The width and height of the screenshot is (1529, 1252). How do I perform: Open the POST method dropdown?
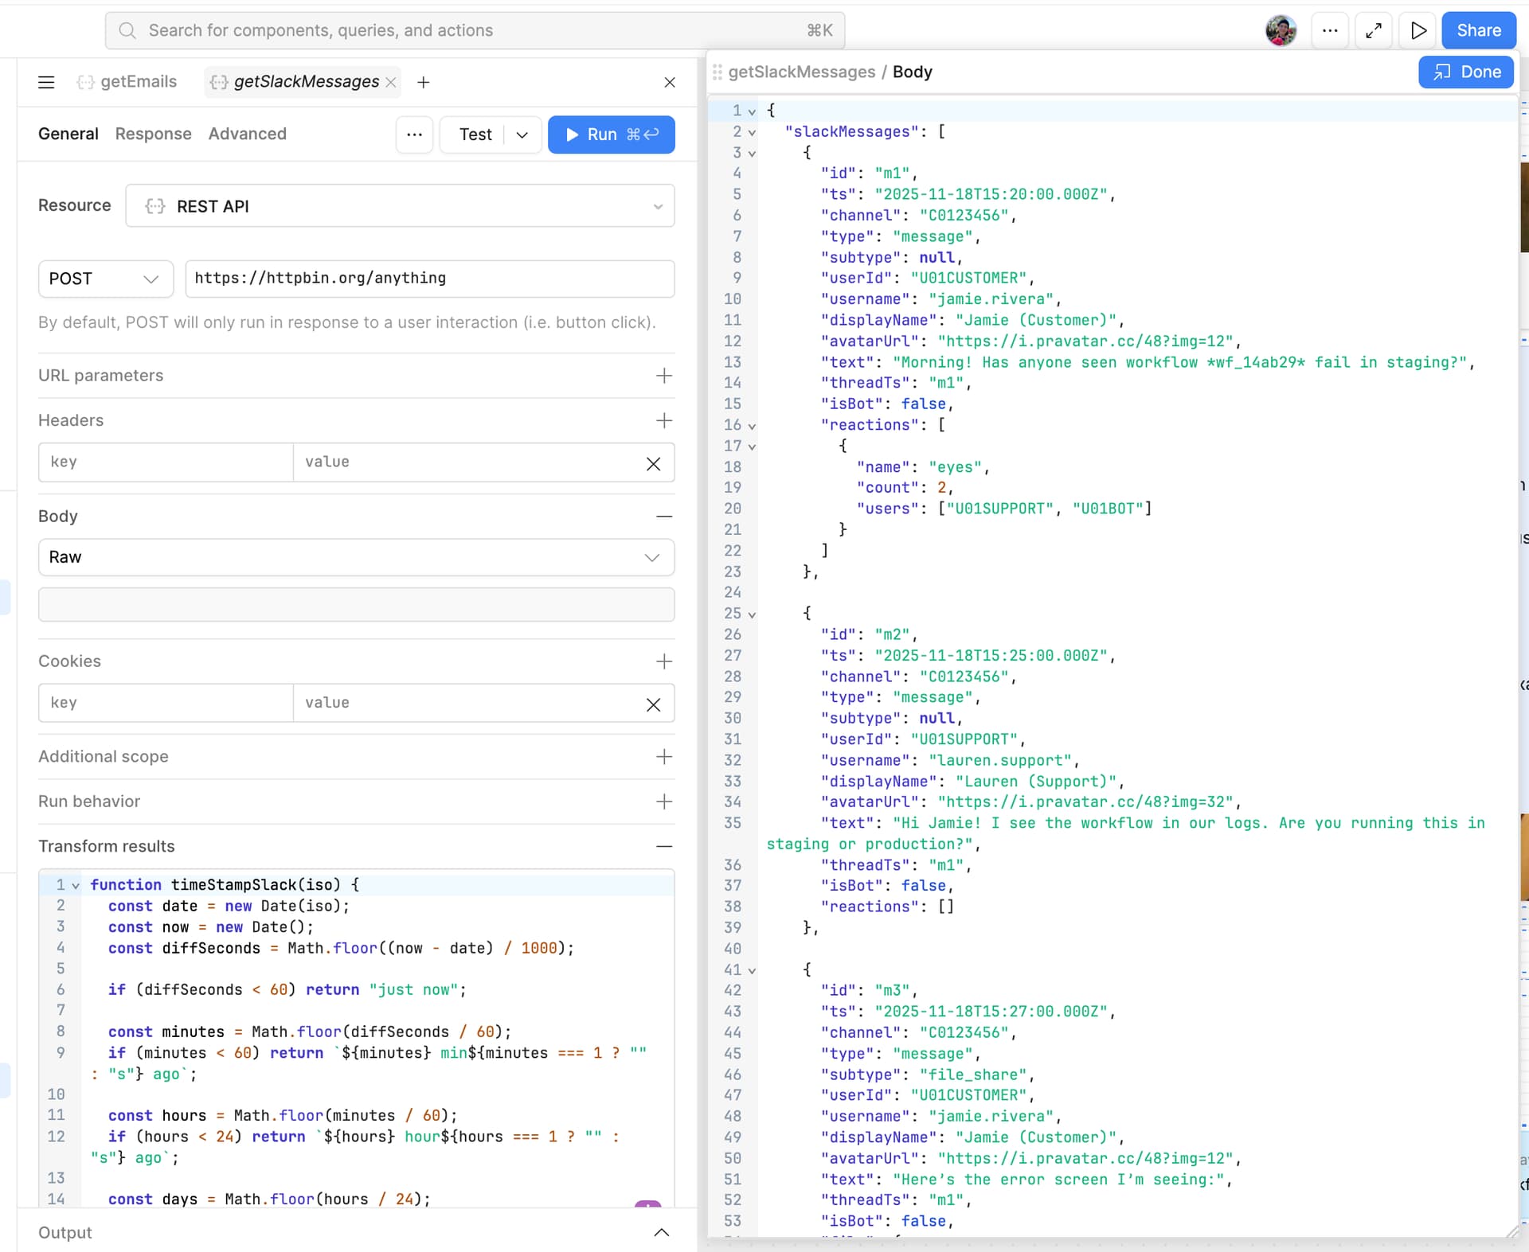pyautogui.click(x=105, y=279)
